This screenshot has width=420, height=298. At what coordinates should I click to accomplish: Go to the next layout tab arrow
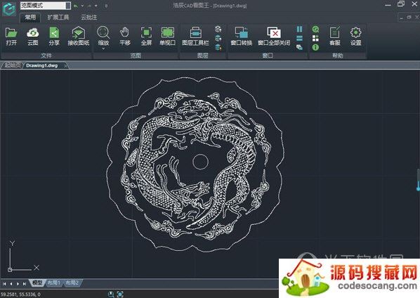click(x=18, y=283)
